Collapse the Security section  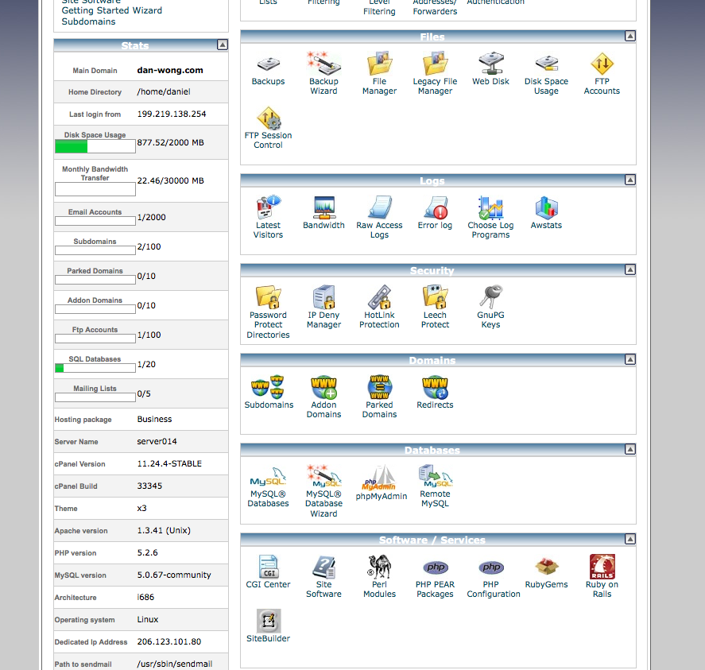630,269
